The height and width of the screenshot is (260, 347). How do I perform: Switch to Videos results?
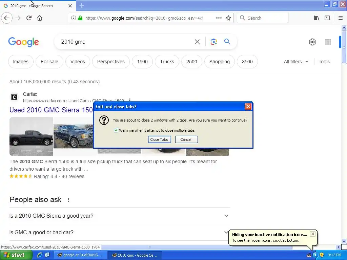[78, 62]
